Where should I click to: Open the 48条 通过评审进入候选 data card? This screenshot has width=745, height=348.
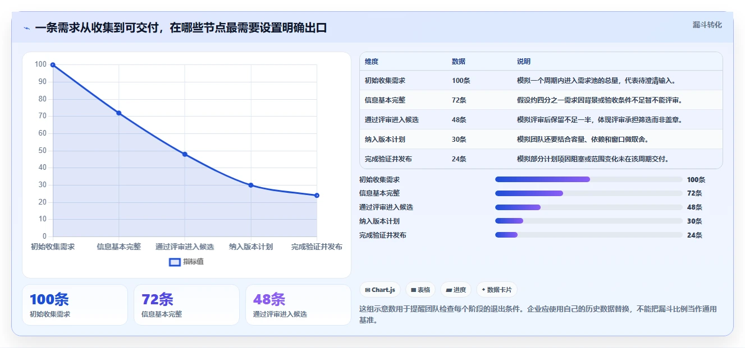(298, 305)
